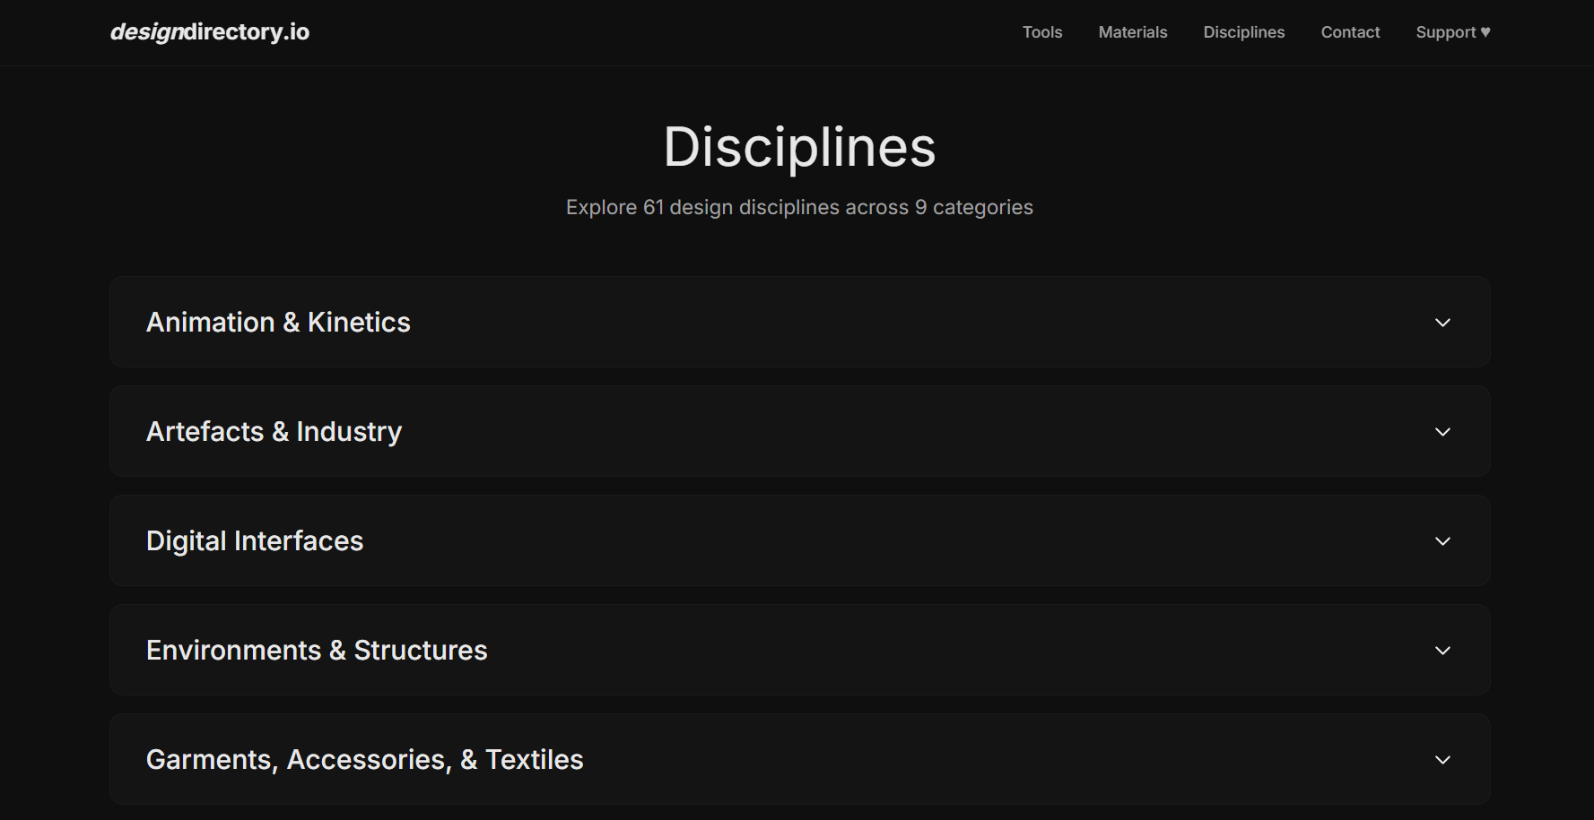Click the Digital Interfaces disclosure arrow
This screenshot has width=1594, height=820.
click(x=1442, y=541)
